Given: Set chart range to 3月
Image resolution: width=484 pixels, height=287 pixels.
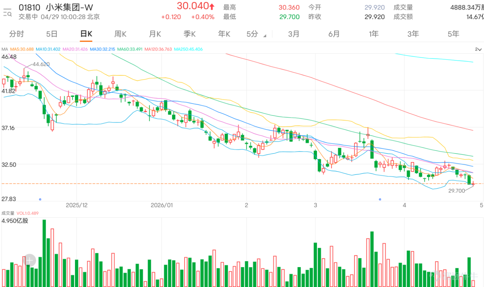Looking at the screenshot, I should pyautogui.click(x=293, y=34).
